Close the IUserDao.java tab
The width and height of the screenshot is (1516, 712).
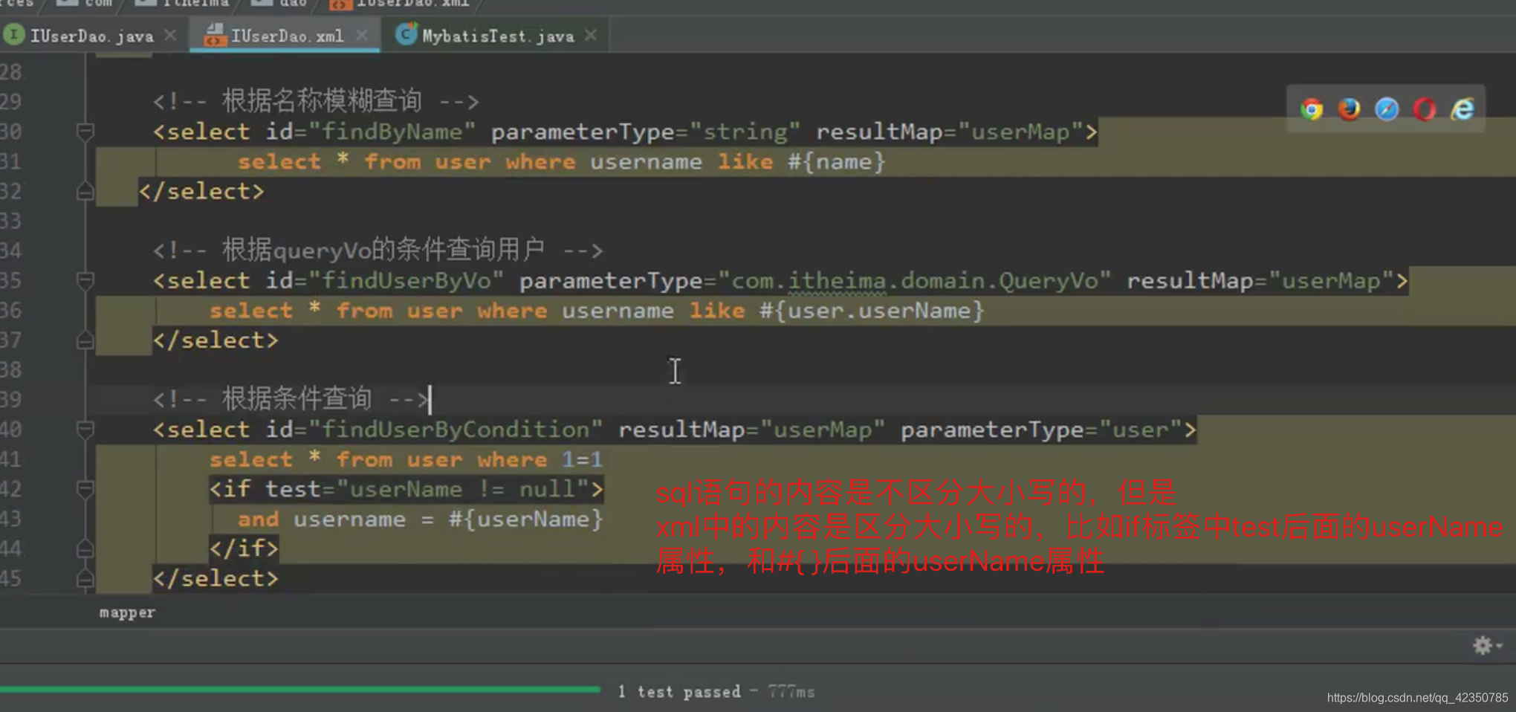(170, 35)
